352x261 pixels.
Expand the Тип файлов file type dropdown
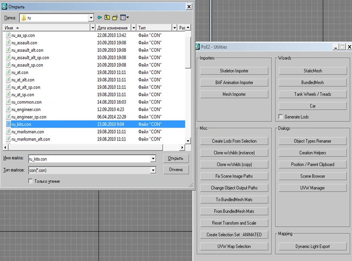pyautogui.click(x=153, y=170)
